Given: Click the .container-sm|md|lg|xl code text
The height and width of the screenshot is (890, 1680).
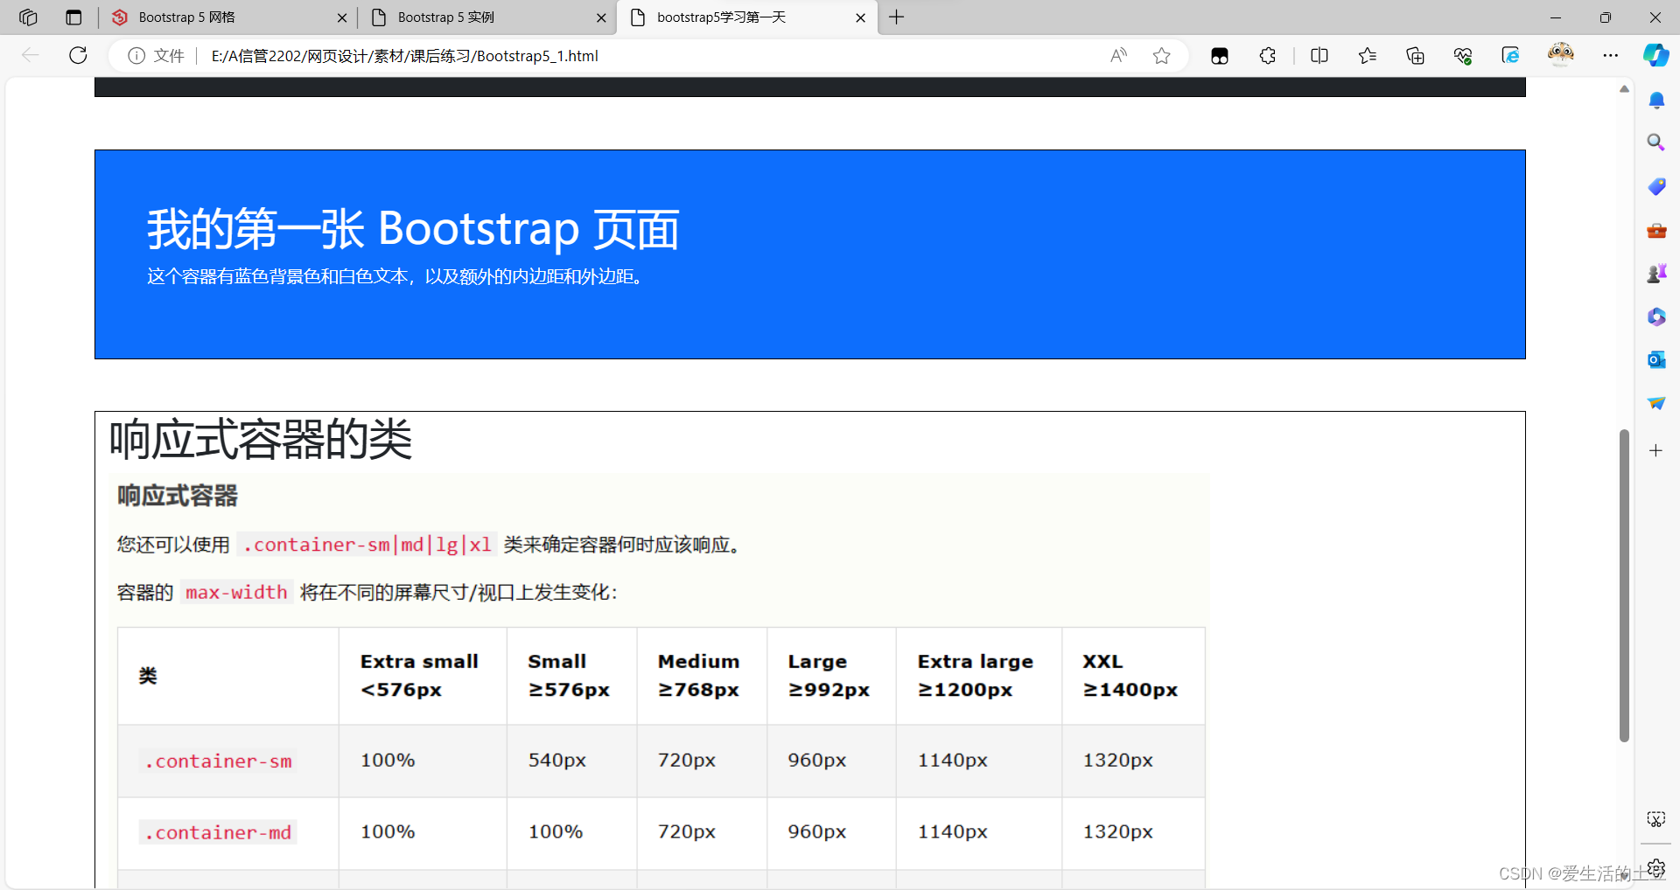Looking at the screenshot, I should coord(367,545).
